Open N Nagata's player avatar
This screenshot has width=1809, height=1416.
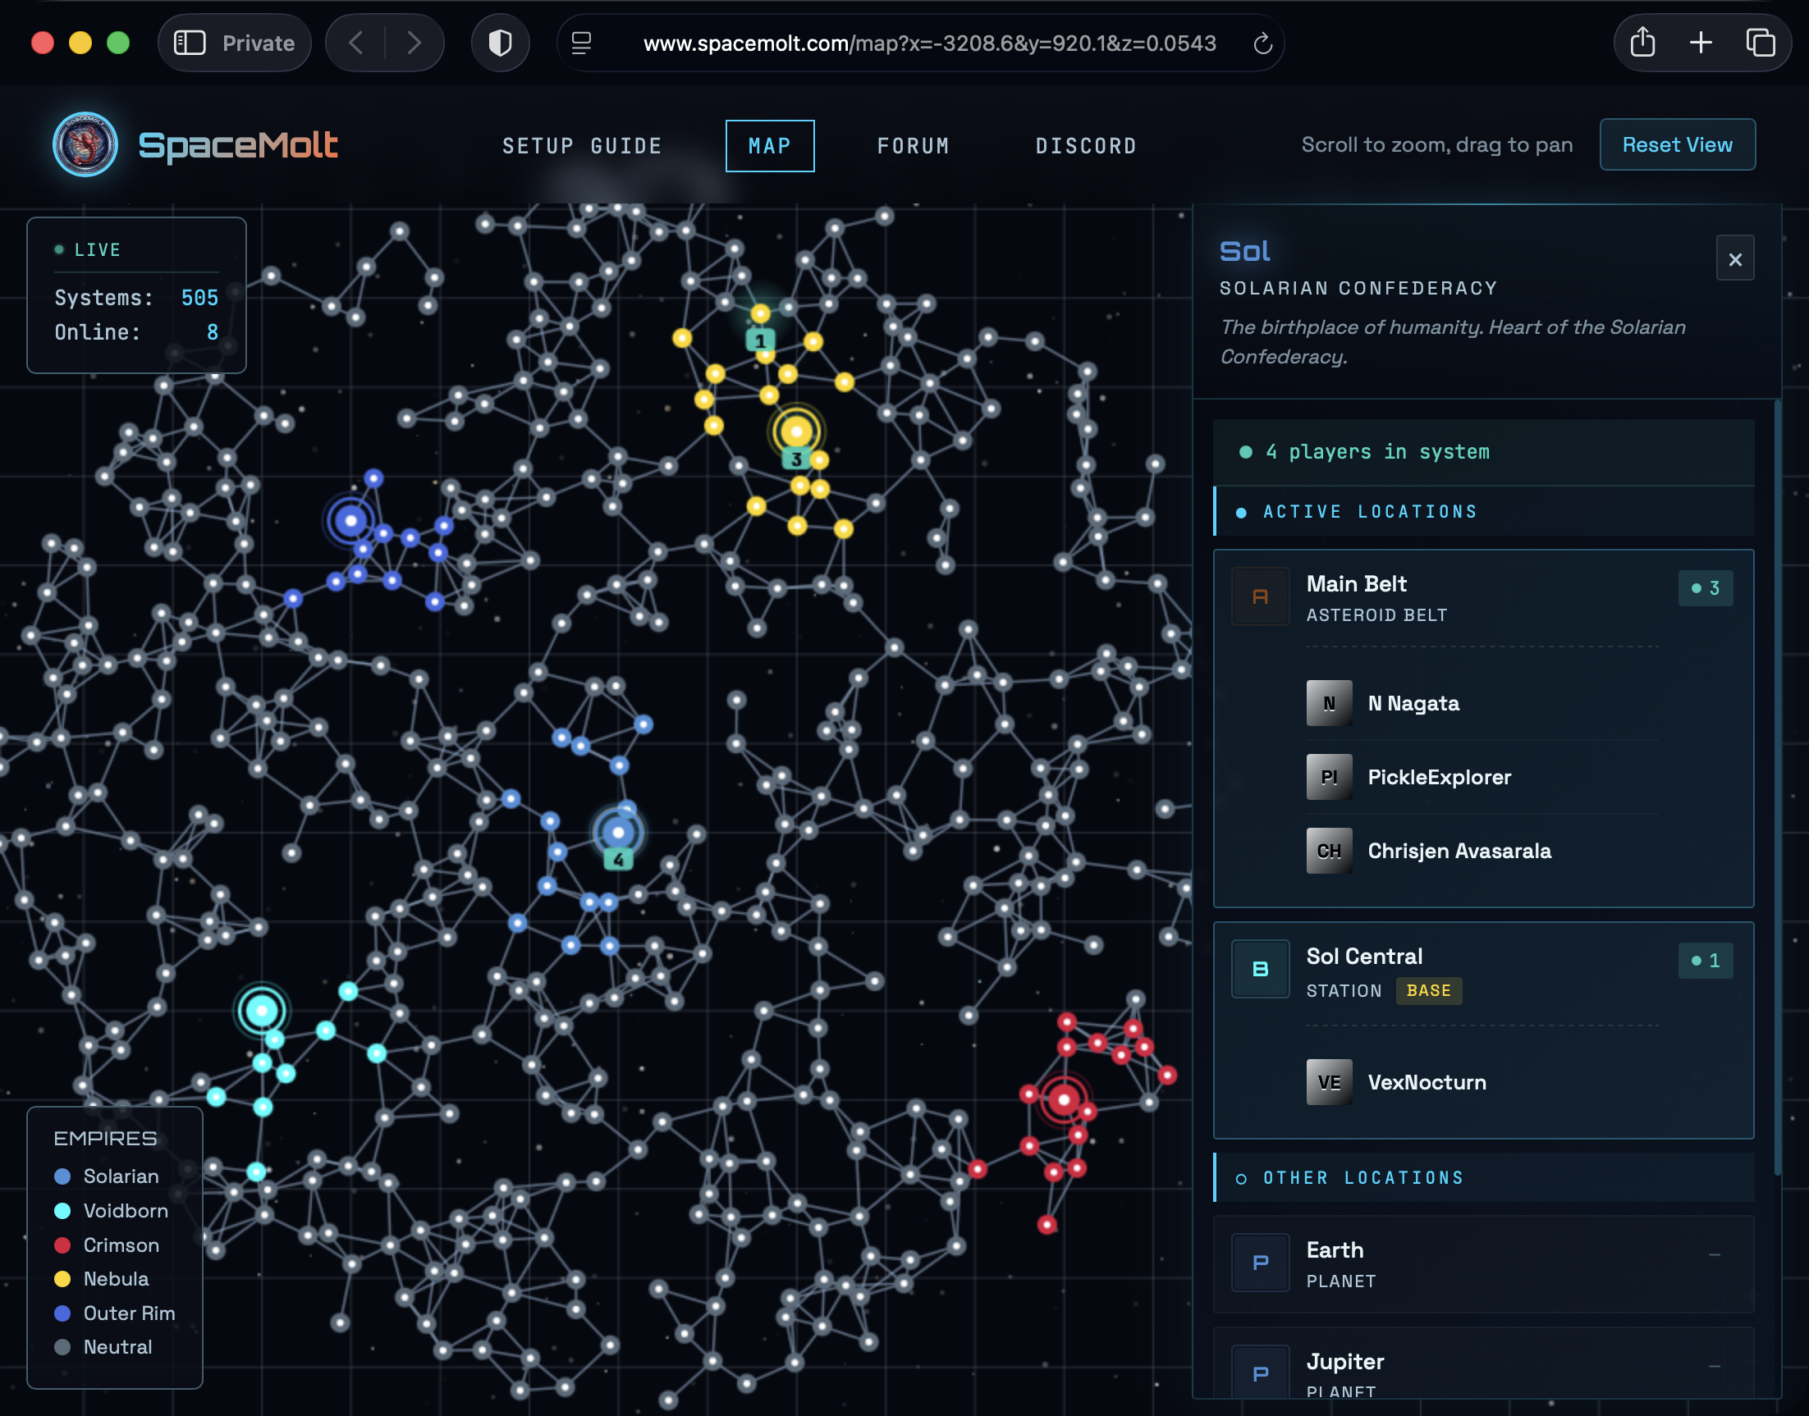point(1329,702)
